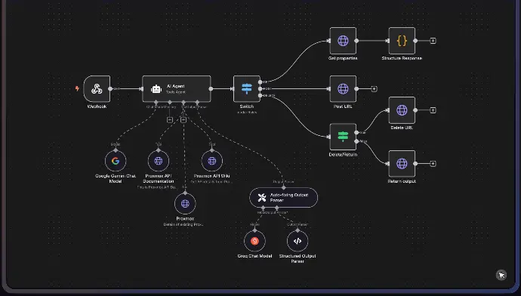Open the Post URL node

click(343, 88)
